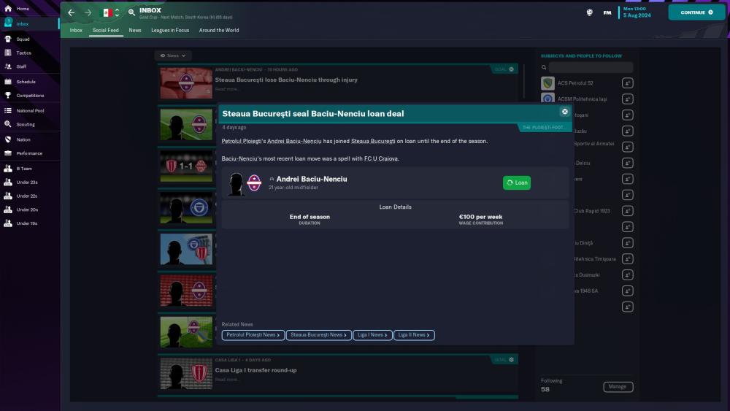Toggle follow for the Delciu row
This screenshot has width=730, height=411.
(x=627, y=163)
